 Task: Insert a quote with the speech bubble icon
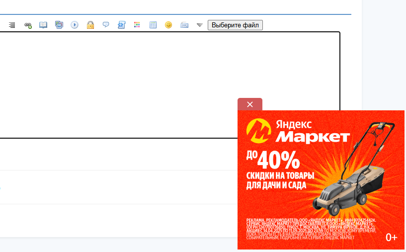point(106,25)
